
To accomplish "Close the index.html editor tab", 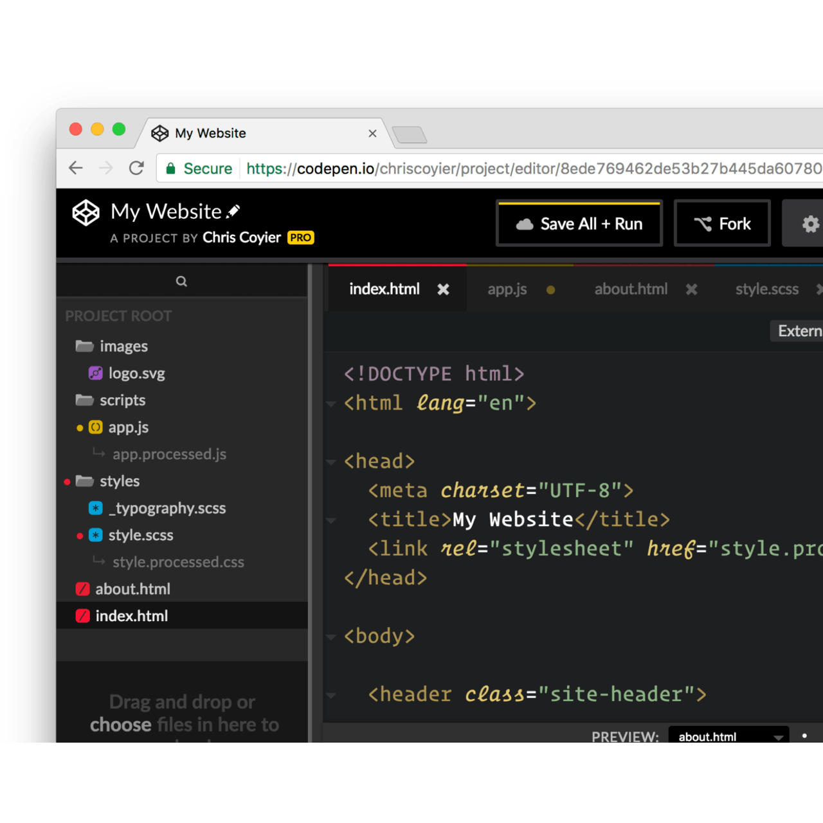I will pos(443,290).
